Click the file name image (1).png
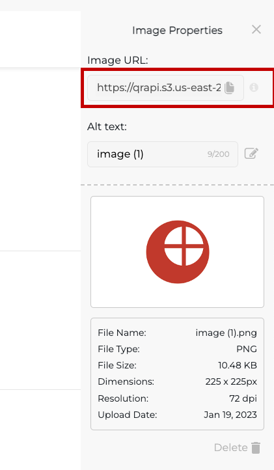Image resolution: width=274 pixels, height=470 pixels. pyautogui.click(x=226, y=333)
